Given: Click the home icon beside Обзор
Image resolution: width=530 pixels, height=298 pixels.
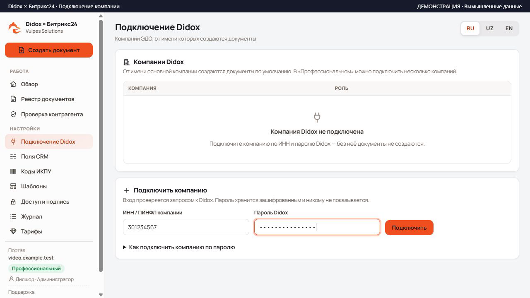Looking at the screenshot, I should pyautogui.click(x=13, y=84).
